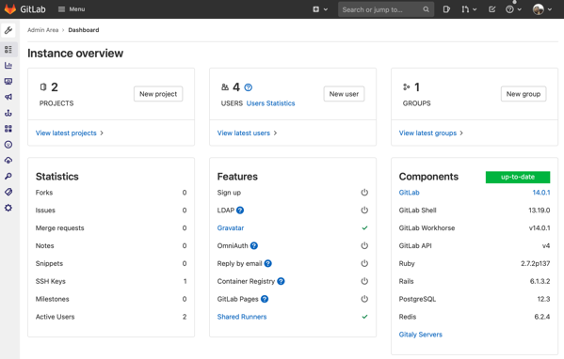Select the 'Merge requests' statistics label
The height and width of the screenshot is (359, 564).
pos(59,228)
